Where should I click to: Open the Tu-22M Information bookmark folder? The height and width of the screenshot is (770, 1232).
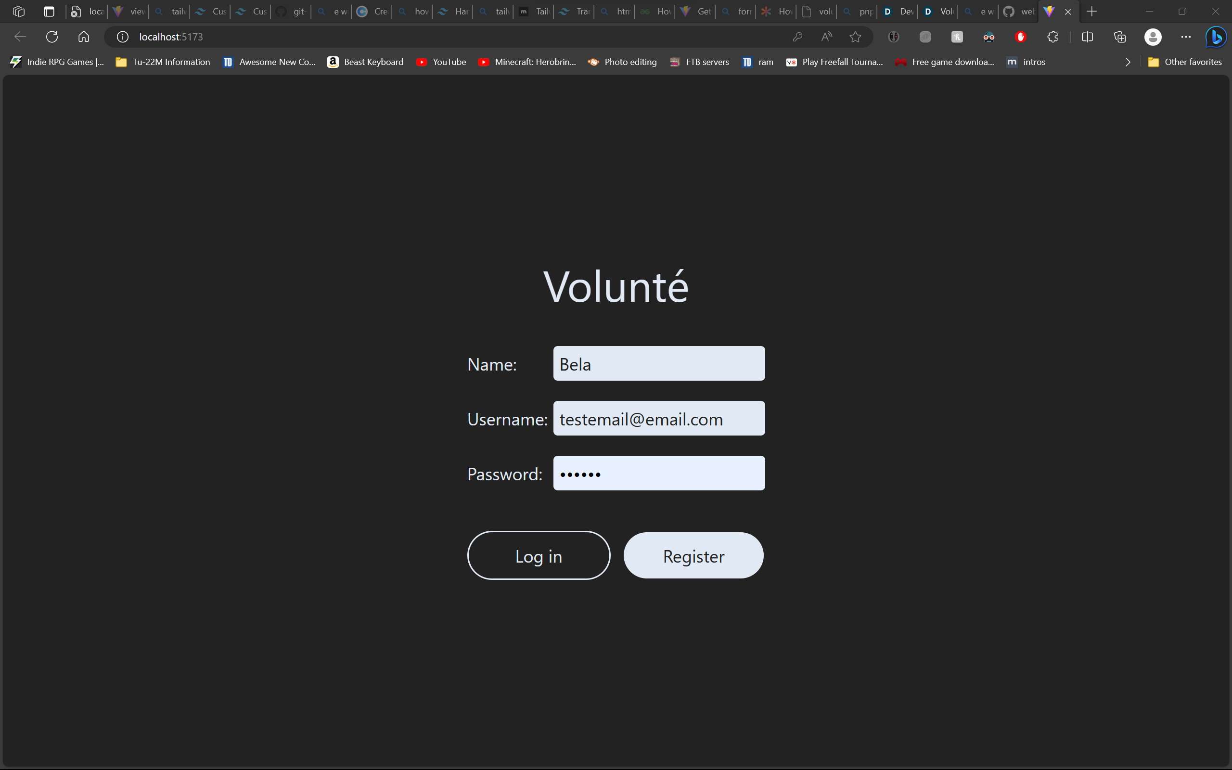pos(163,62)
